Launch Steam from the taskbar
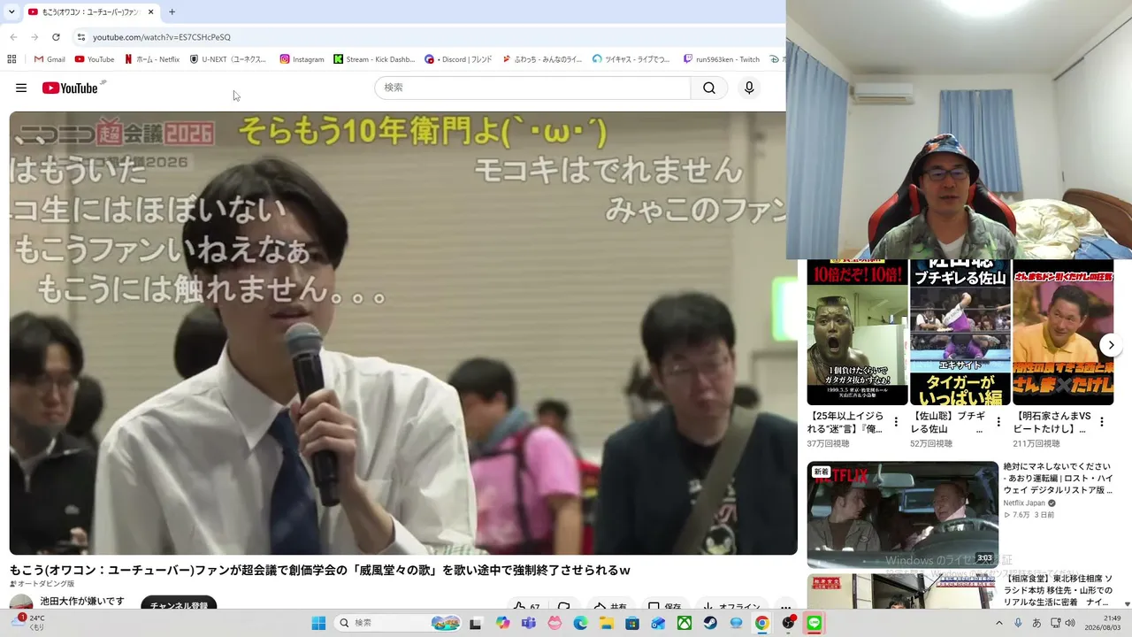Image resolution: width=1132 pixels, height=637 pixels. (710, 623)
